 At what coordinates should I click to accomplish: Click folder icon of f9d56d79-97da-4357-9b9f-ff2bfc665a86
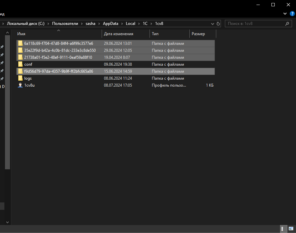20,71
